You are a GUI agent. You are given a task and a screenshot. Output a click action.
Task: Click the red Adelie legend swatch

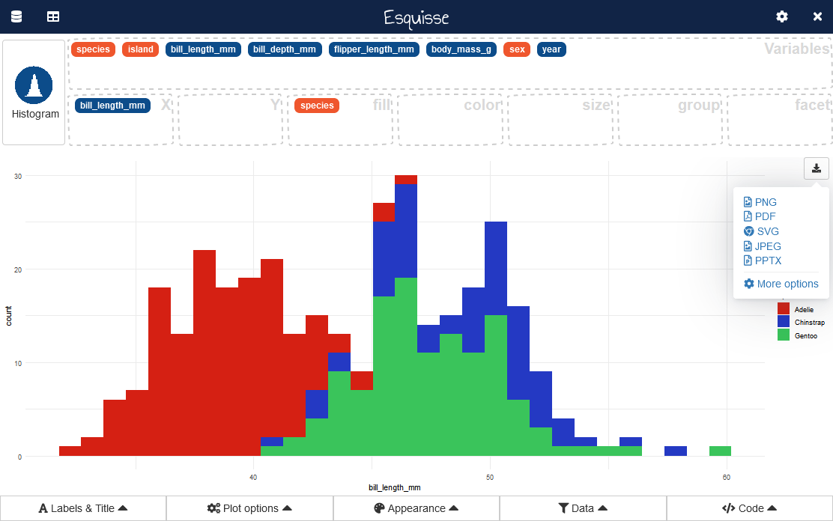pos(784,308)
